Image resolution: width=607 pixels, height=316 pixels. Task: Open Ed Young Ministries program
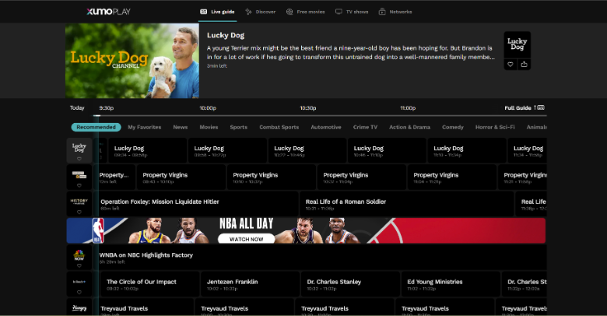(x=451, y=284)
